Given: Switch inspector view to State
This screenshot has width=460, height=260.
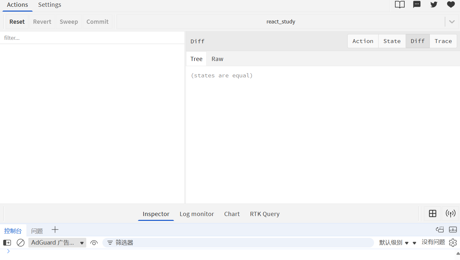Looking at the screenshot, I should click(392, 41).
